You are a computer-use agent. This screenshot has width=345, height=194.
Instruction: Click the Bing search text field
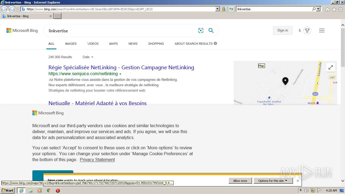(121, 31)
